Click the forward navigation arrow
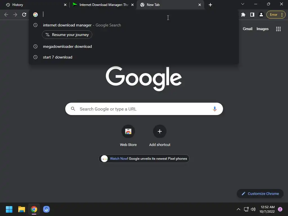The height and width of the screenshot is (216, 288). [15, 15]
